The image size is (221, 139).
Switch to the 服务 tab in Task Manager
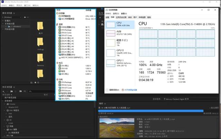(149, 17)
